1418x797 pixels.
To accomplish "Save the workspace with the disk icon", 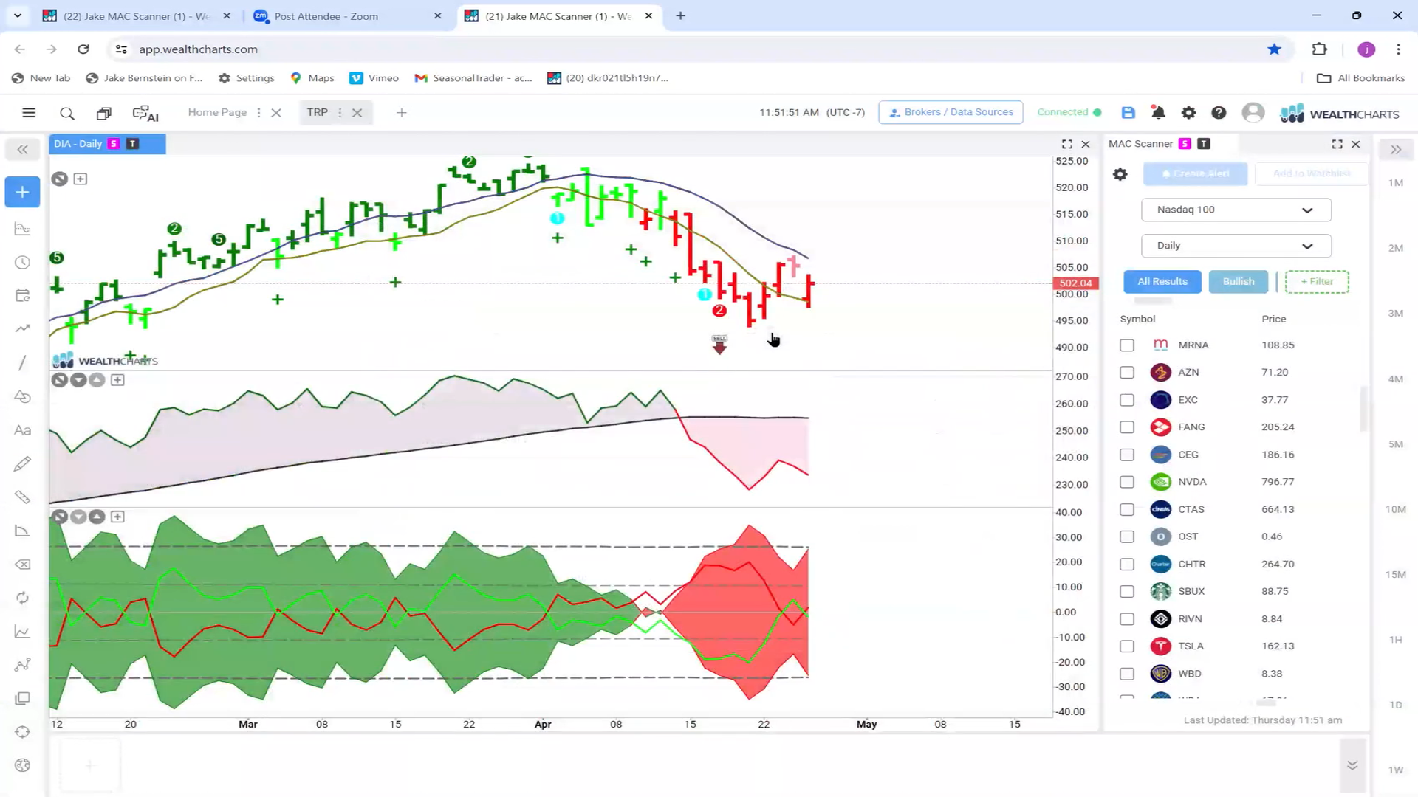I will pyautogui.click(x=1128, y=112).
